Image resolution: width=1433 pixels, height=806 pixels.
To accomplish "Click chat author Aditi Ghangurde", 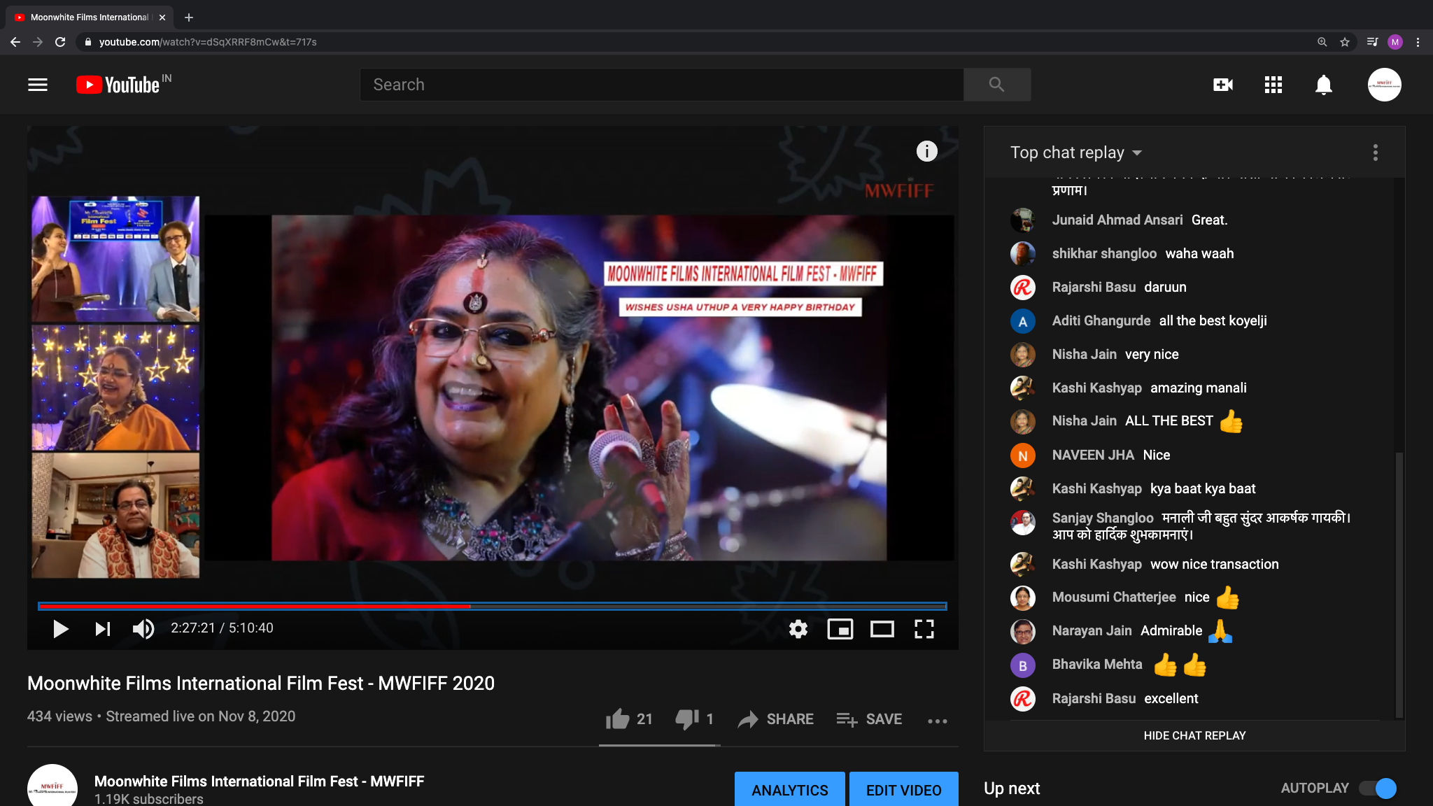I will [1101, 320].
